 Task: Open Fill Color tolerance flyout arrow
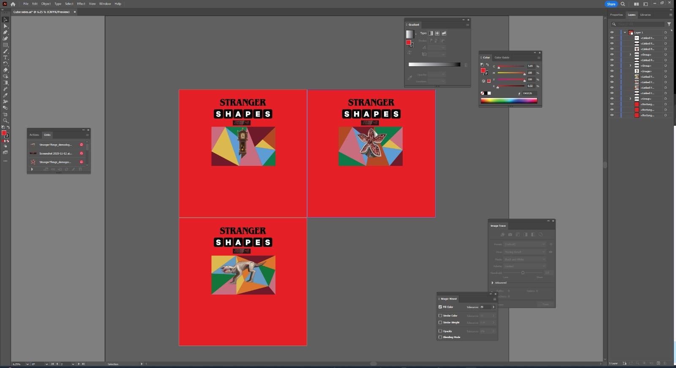coord(493,307)
